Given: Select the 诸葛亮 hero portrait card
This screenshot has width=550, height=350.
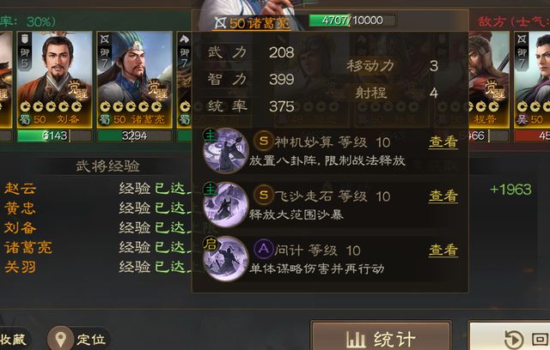Looking at the screenshot, I should pos(134,80).
